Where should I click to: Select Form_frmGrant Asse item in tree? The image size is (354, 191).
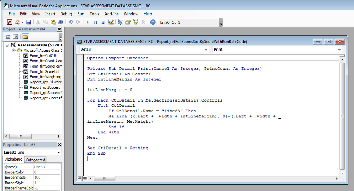pyautogui.click(x=46, y=61)
